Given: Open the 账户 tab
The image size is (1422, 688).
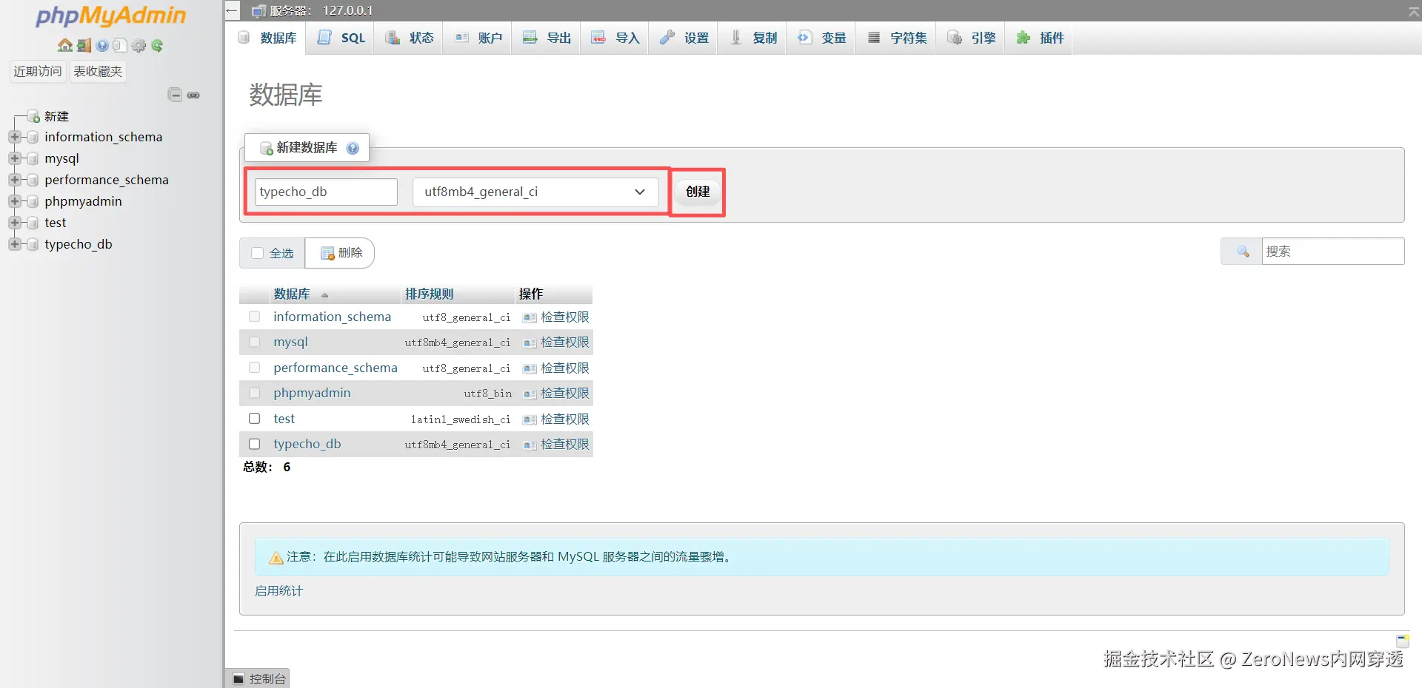Looking at the screenshot, I should (478, 38).
